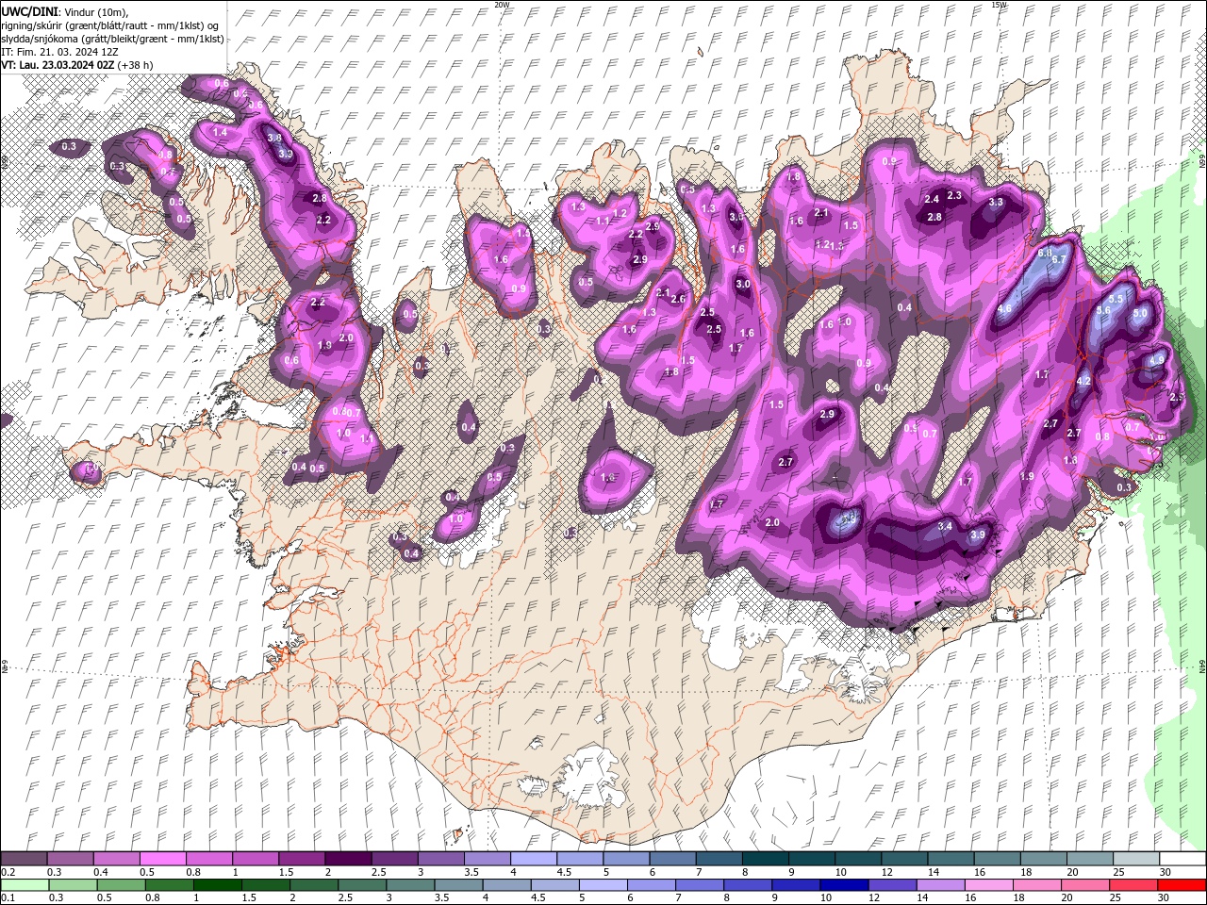Select the 'rigning/skúrir' legend description line
This screenshot has width=1207, height=905.
coord(109,25)
